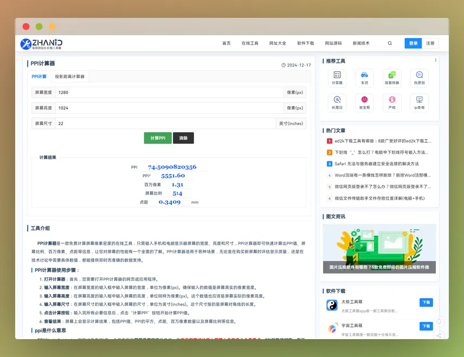Open the 软件下载 navigation menu
The width and height of the screenshot is (464, 357).
[x=305, y=43]
